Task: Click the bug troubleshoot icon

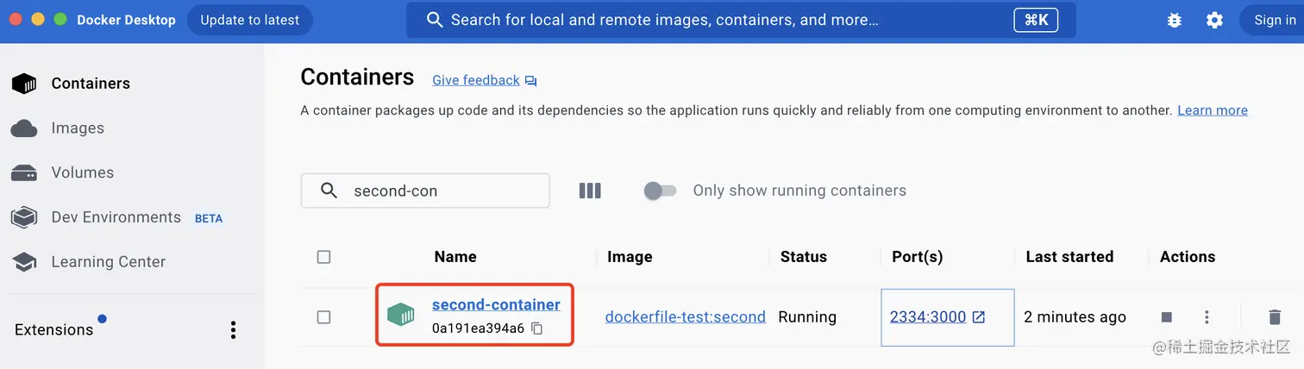Action: pyautogui.click(x=1174, y=20)
